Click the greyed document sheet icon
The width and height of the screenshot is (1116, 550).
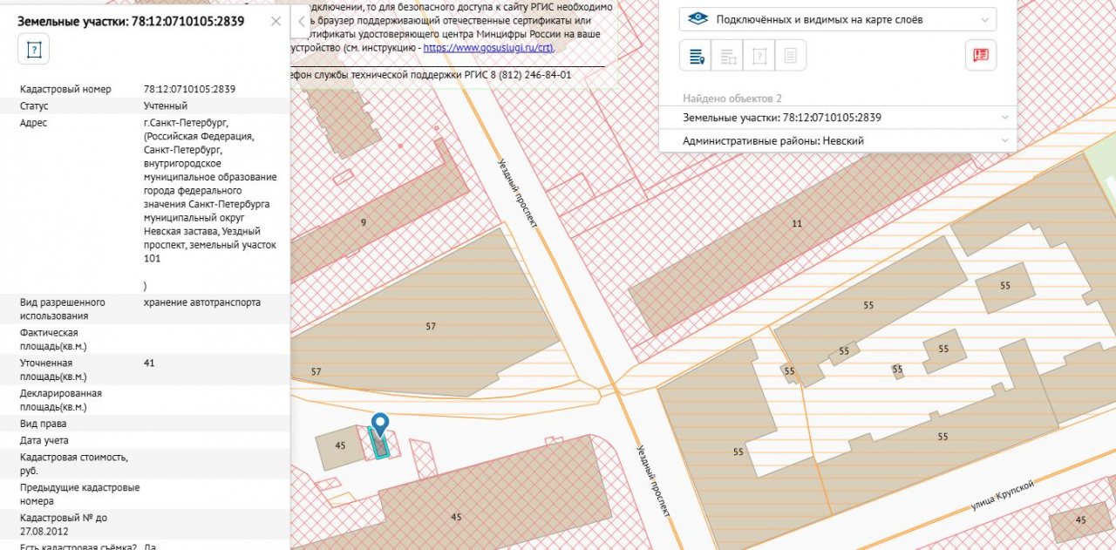pyautogui.click(x=790, y=56)
